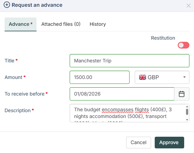
Task: Click the UK flag currency icon
Action: (142, 77)
